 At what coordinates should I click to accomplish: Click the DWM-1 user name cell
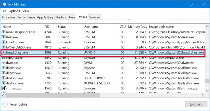[x=89, y=63]
